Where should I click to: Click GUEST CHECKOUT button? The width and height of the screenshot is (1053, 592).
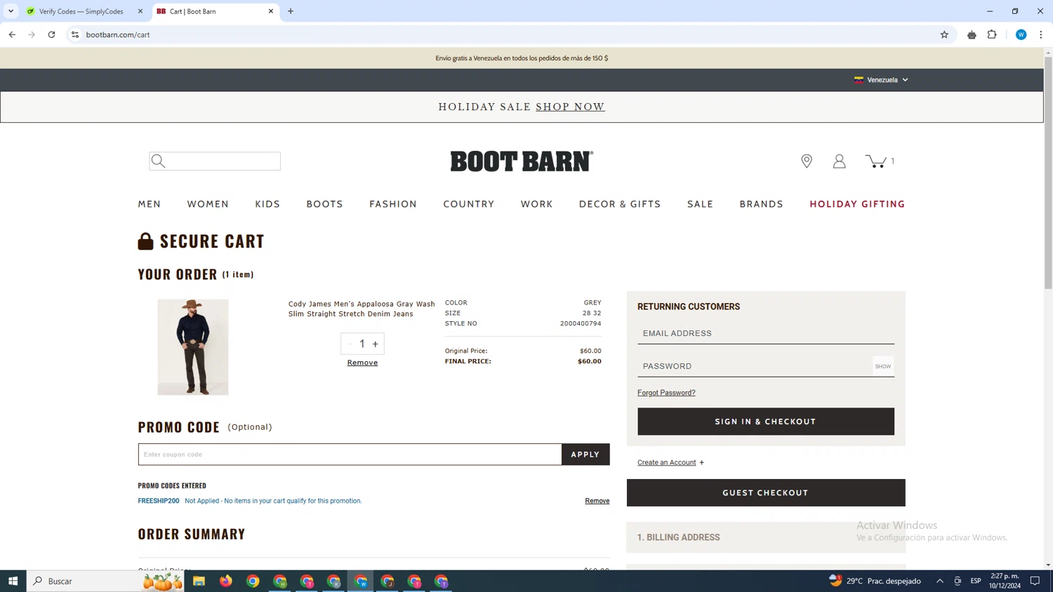(x=766, y=493)
